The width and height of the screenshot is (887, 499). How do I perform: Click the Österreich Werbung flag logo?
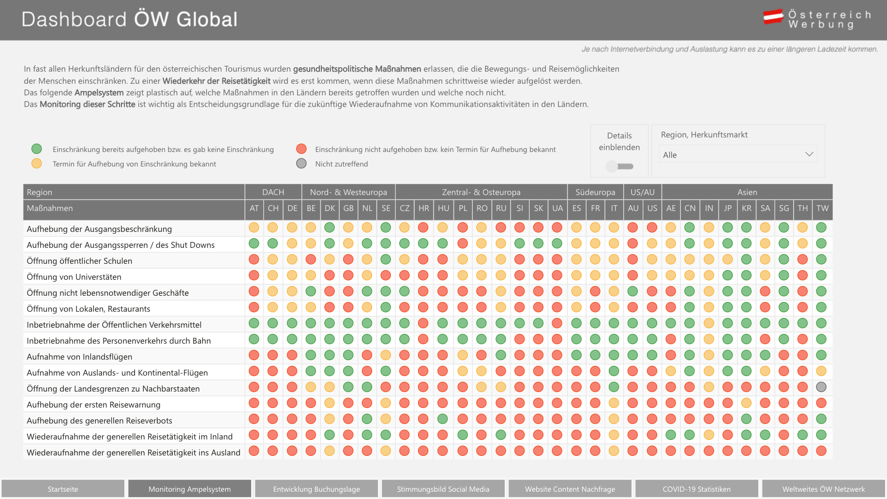pos(773,16)
